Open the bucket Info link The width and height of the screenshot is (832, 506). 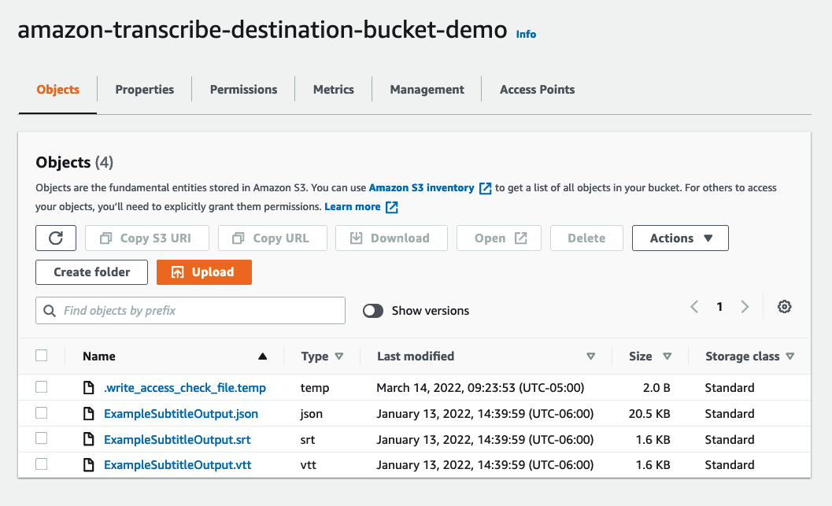(526, 34)
